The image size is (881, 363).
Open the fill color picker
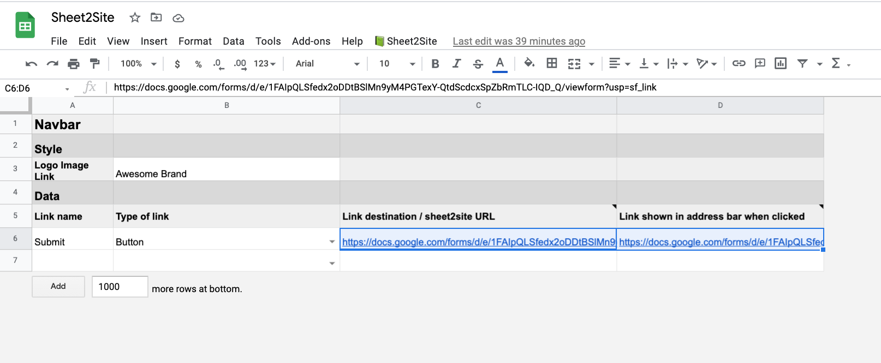(x=529, y=64)
